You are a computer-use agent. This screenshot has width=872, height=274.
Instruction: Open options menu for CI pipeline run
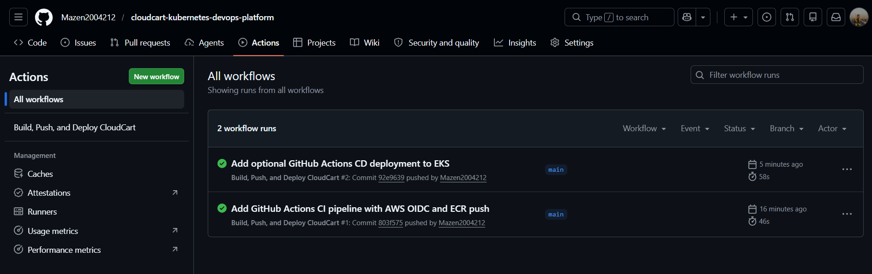coord(847,214)
